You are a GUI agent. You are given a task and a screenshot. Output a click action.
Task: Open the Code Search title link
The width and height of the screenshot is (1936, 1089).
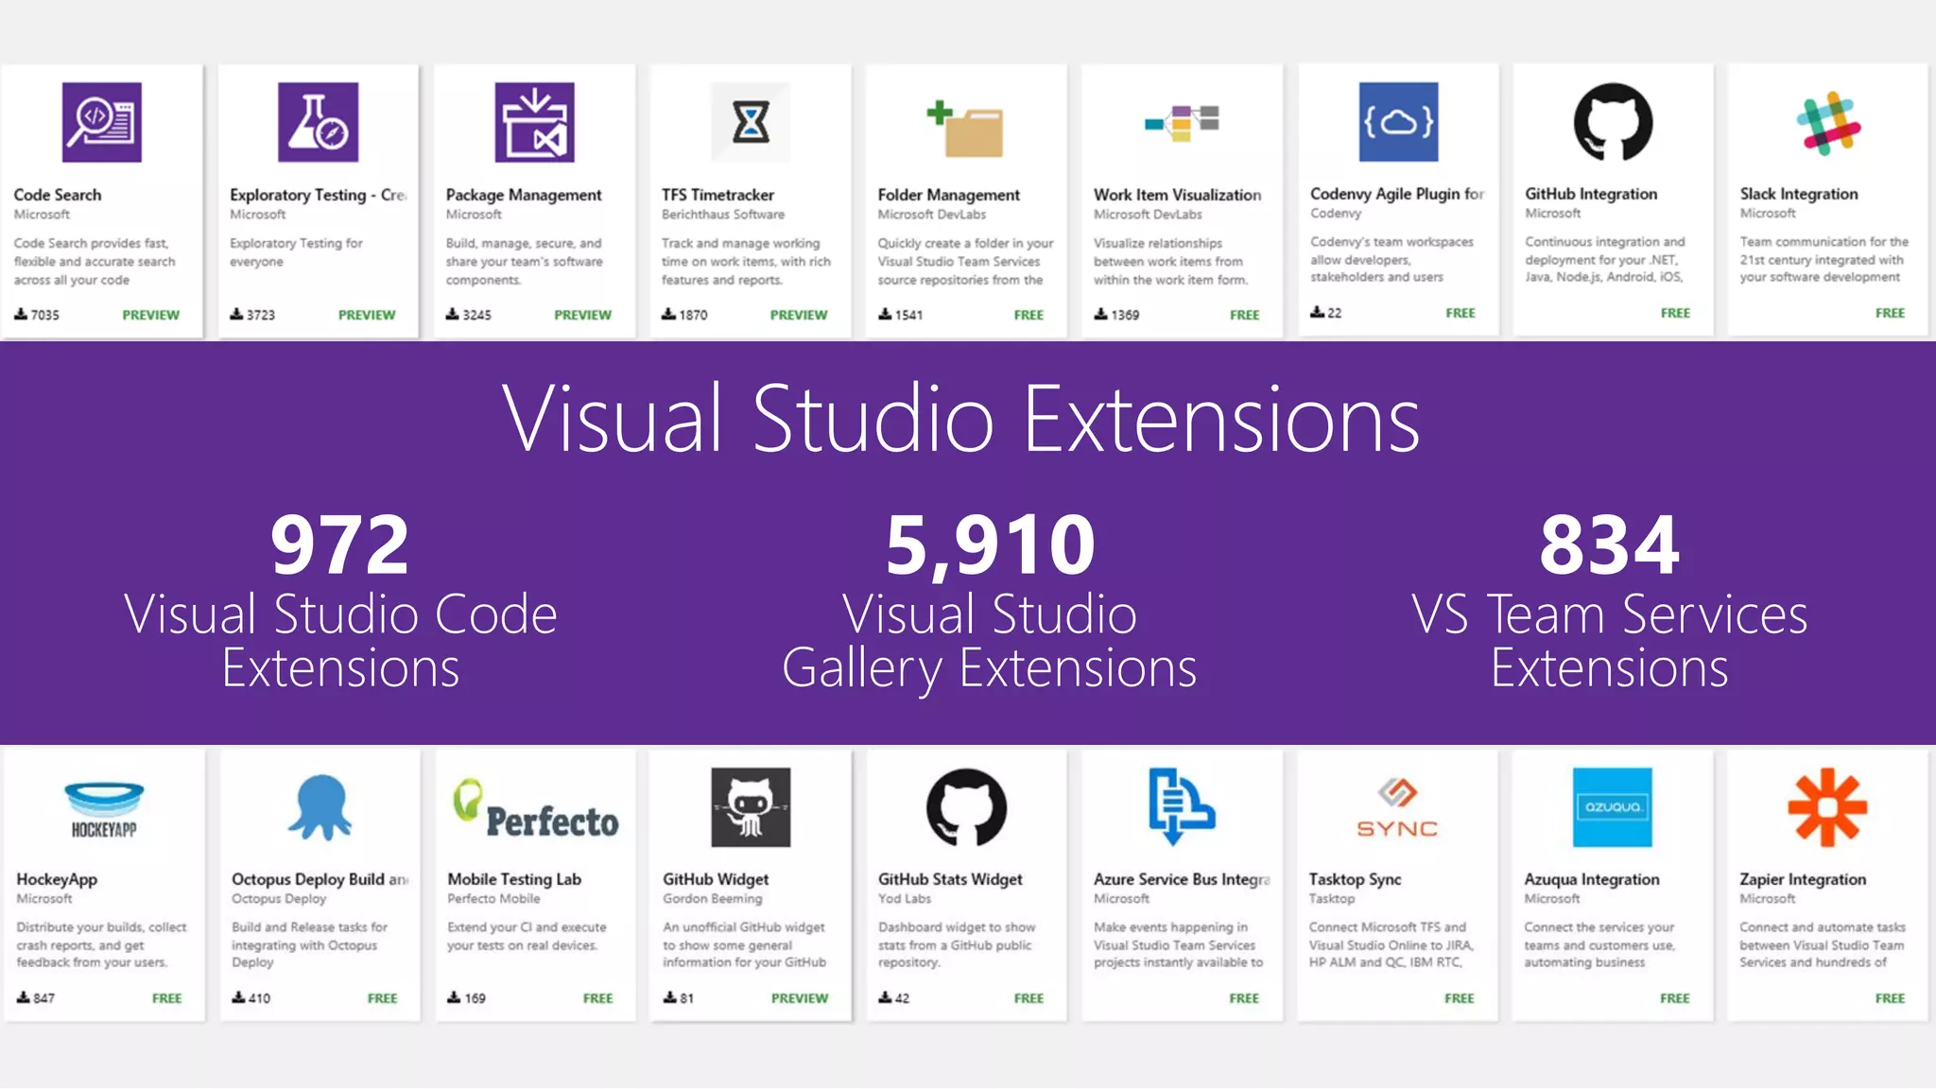pos(58,195)
